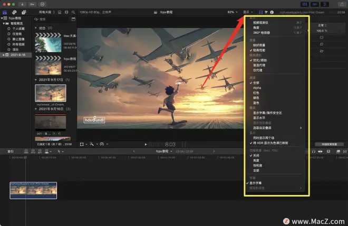Click the 存储效果预置 button
This screenshot has width=348, height=226.
329,144
